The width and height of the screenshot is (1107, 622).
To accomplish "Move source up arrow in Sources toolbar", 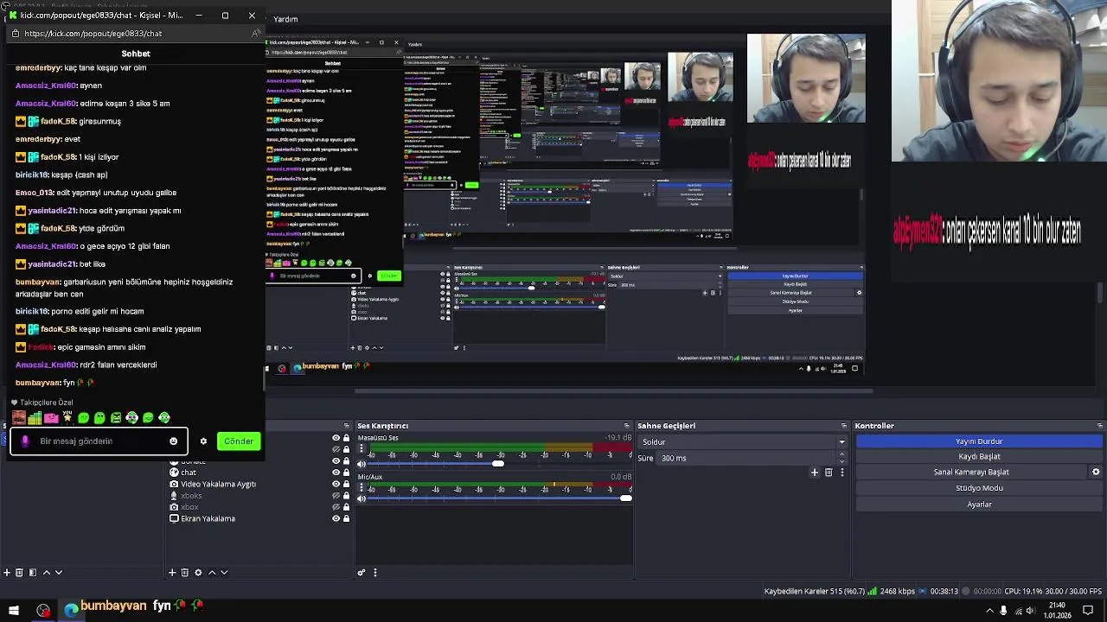I will tap(212, 572).
